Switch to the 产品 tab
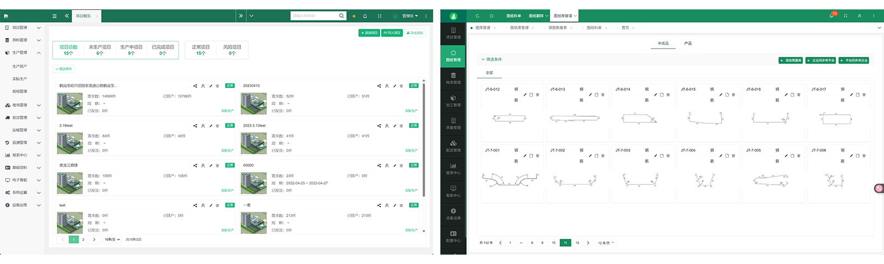This screenshot has height=264, width=884. tap(688, 44)
